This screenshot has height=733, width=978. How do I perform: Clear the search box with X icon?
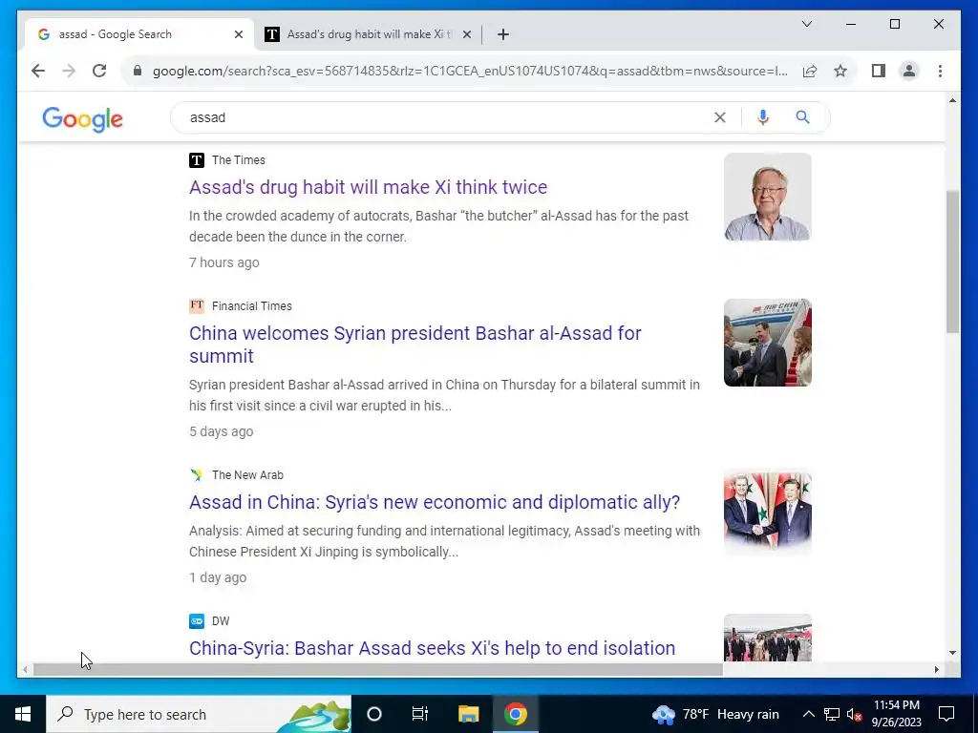[x=720, y=117]
